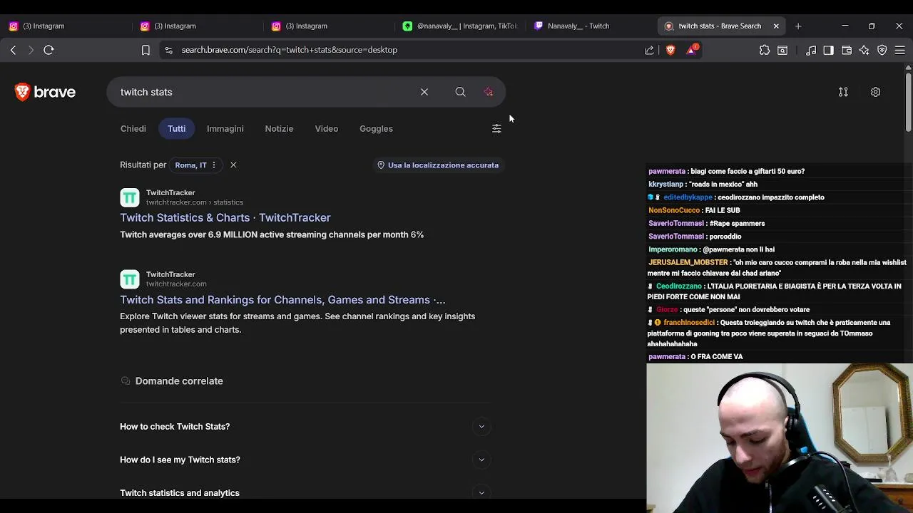Open search filters slider icon
The width and height of the screenshot is (913, 513).
[496, 128]
